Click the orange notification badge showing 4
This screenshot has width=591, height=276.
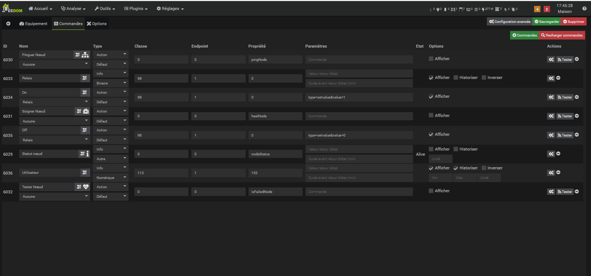(x=537, y=9)
